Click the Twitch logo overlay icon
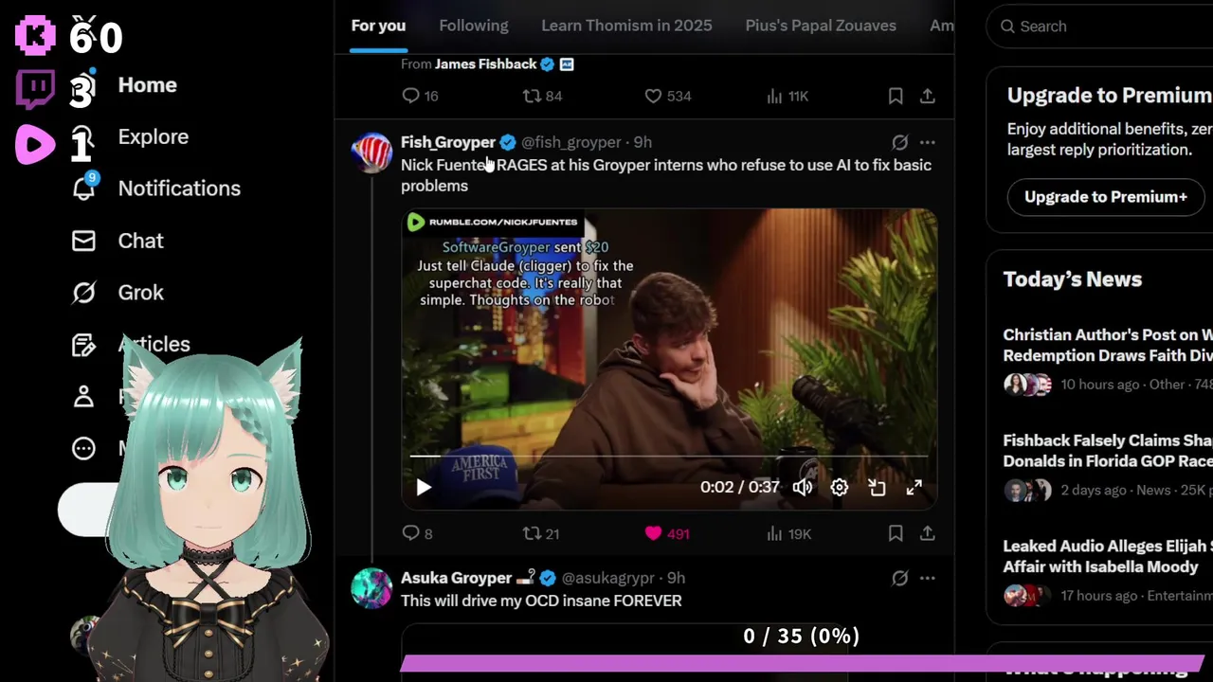This screenshot has width=1213, height=682. coord(36,89)
